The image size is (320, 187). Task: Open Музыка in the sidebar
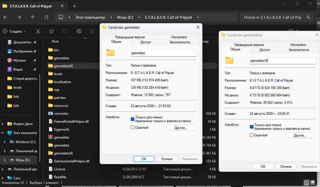pos(20,60)
